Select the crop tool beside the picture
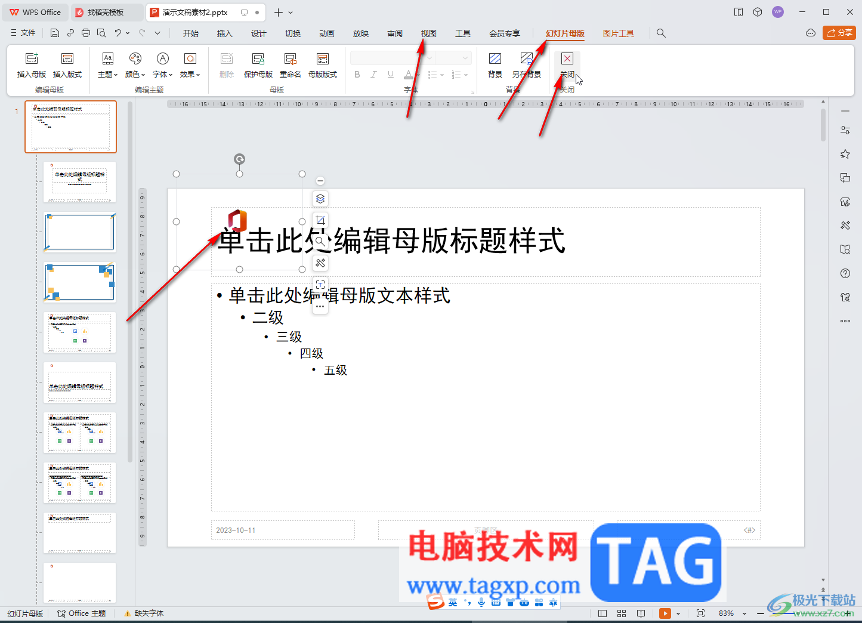This screenshot has width=862, height=623. [x=320, y=220]
